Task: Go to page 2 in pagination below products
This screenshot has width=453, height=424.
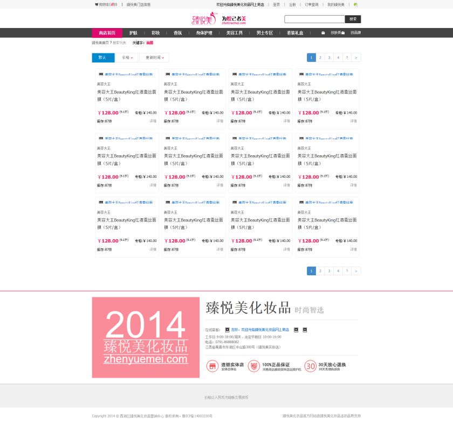Action: (320, 271)
